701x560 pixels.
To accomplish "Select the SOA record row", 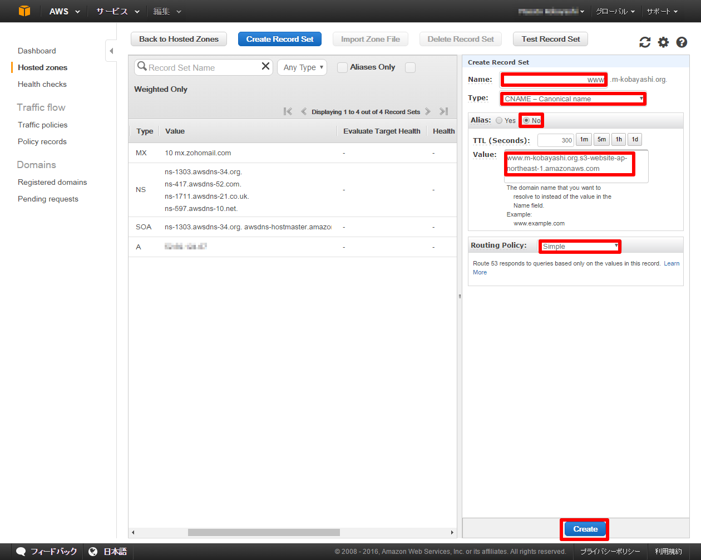I will click(x=293, y=227).
